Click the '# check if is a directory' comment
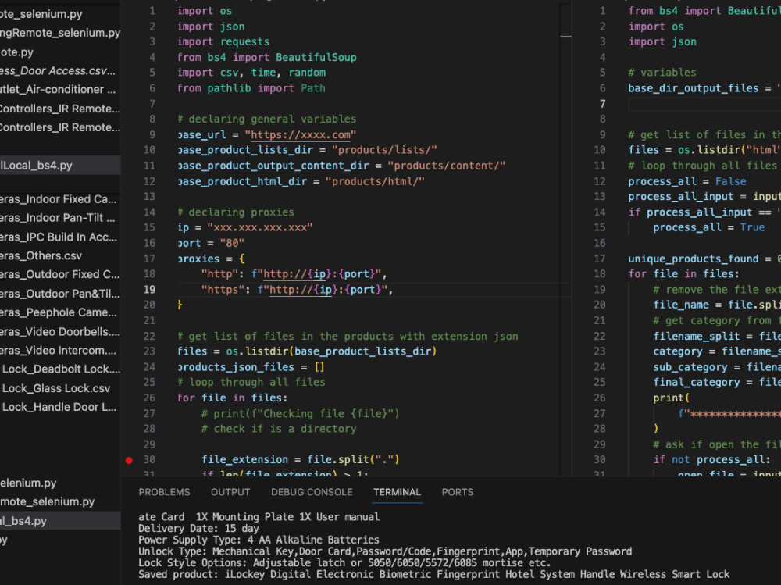This screenshot has height=585, width=781. tap(279, 429)
